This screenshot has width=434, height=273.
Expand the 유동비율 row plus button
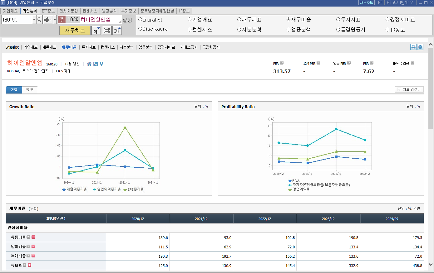click(x=33, y=237)
